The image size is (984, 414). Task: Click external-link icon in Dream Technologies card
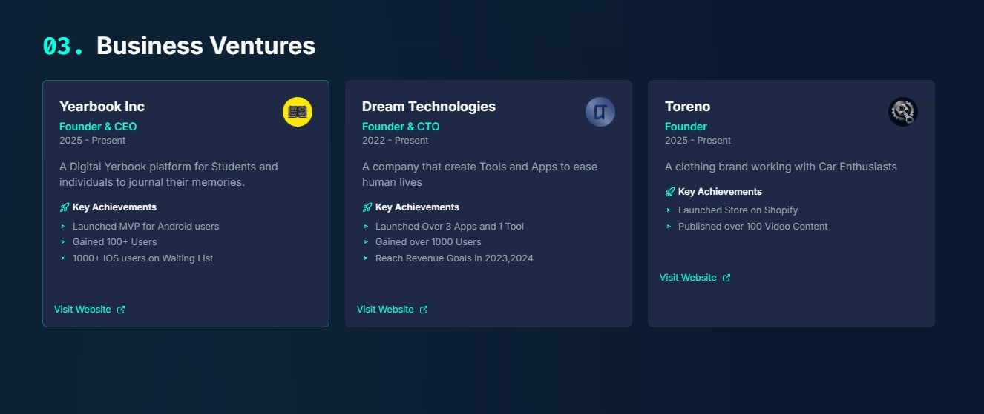pyautogui.click(x=424, y=310)
